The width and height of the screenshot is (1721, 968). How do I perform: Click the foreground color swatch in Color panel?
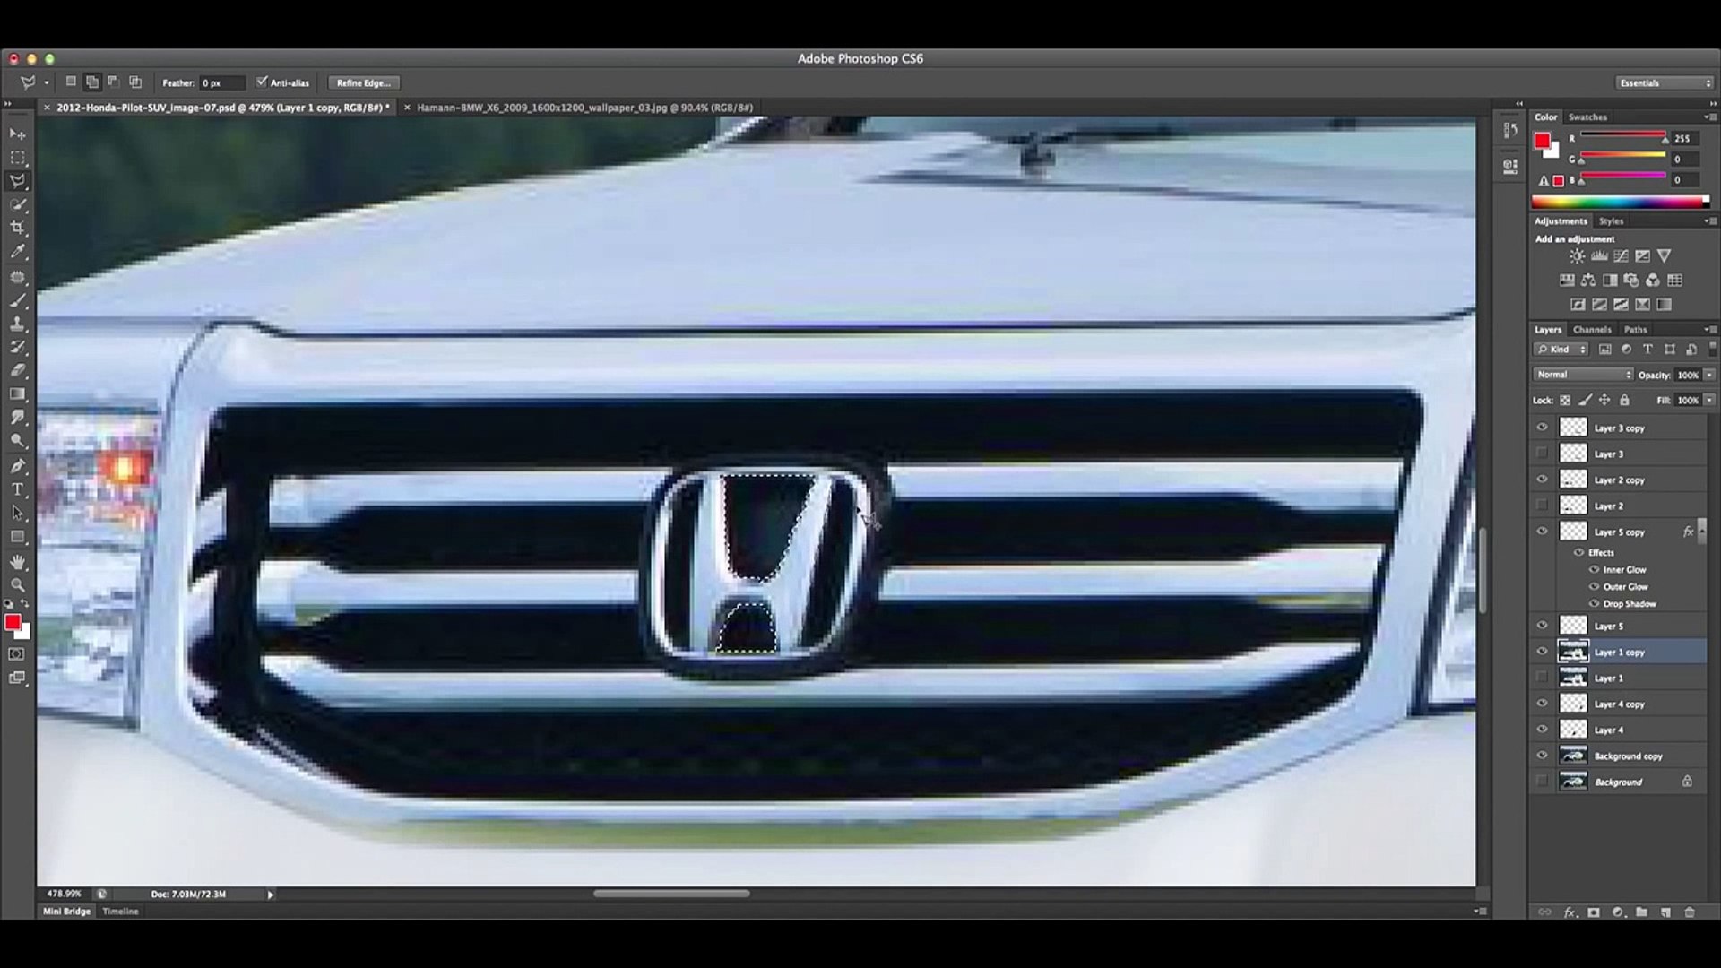[x=1542, y=141]
